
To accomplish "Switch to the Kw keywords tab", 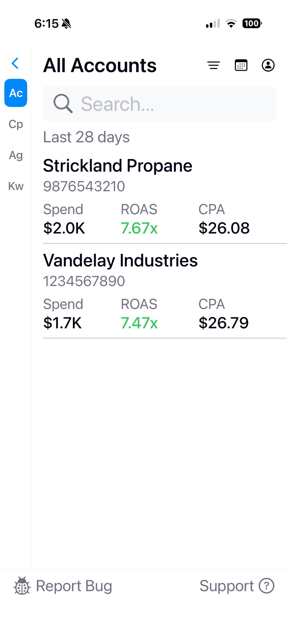I will [16, 186].
